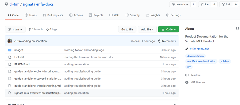The image size is (240, 105).
Task: Star this repository
Action: 205,4
